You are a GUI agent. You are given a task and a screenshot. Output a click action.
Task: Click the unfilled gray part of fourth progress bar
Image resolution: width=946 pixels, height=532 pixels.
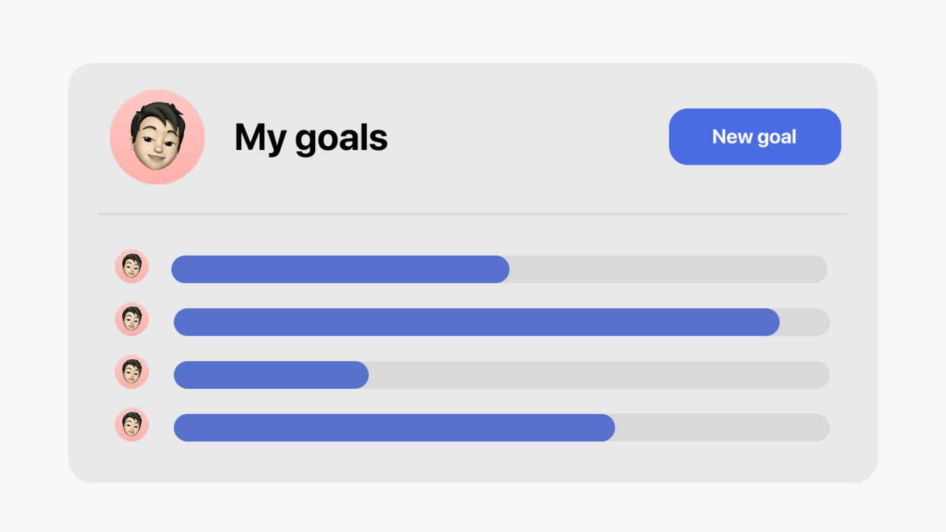(722, 428)
